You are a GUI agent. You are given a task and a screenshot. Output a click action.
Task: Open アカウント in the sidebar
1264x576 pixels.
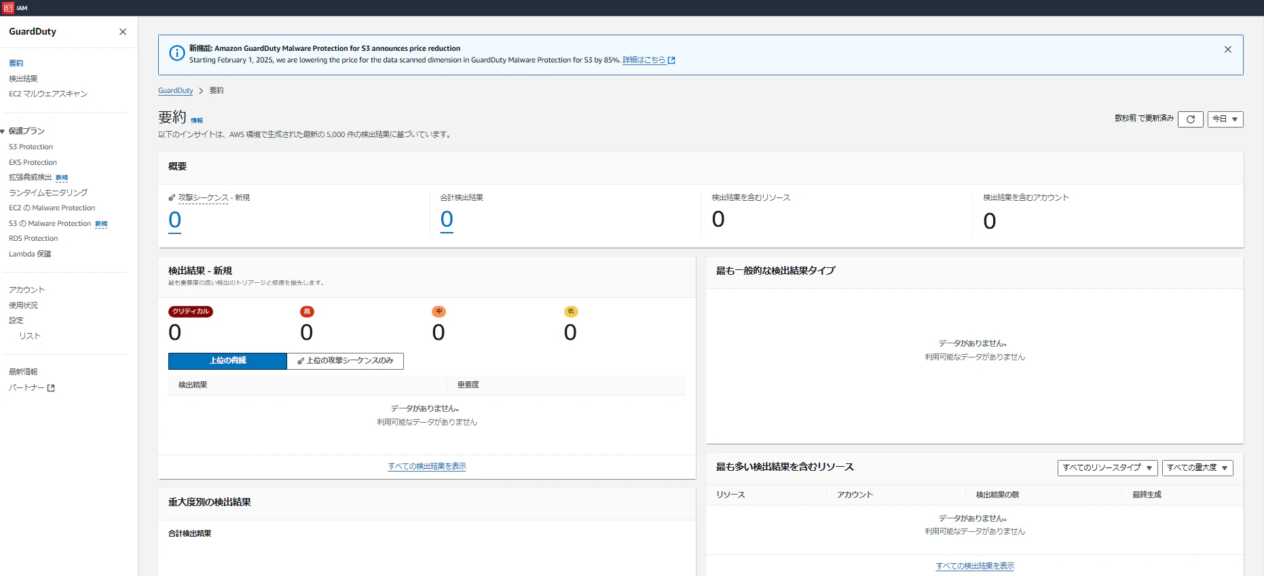click(x=26, y=290)
